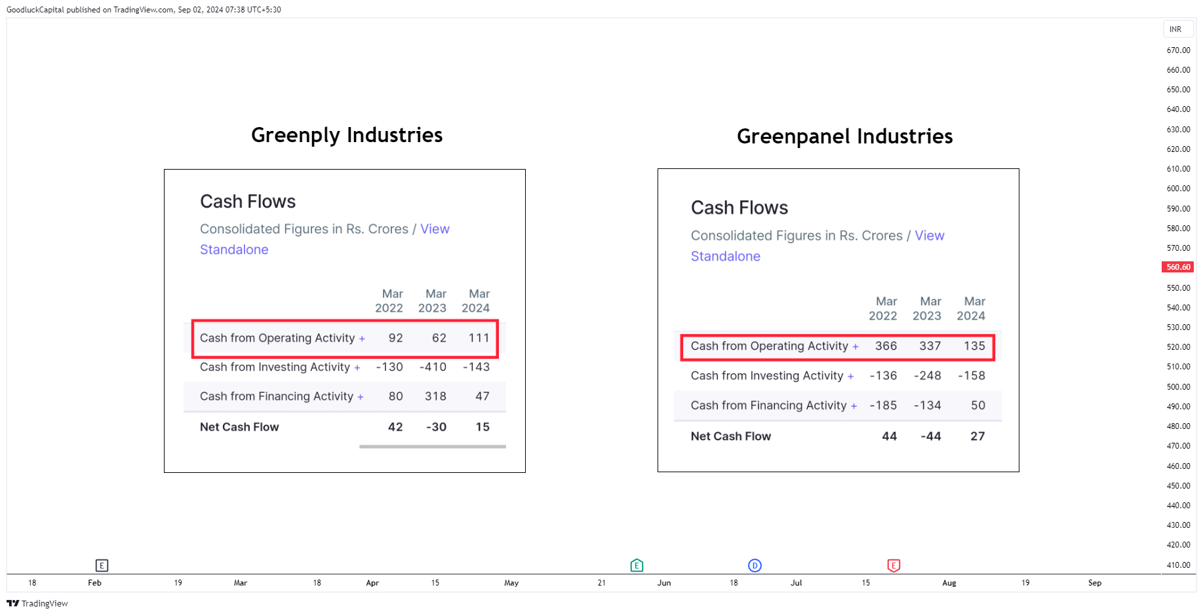Click Greenply Mar 2024 column header
The width and height of the screenshot is (1203, 615).
[476, 301]
